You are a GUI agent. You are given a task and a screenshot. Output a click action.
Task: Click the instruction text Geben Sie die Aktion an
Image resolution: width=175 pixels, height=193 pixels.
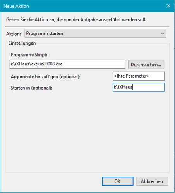[x=76, y=20]
